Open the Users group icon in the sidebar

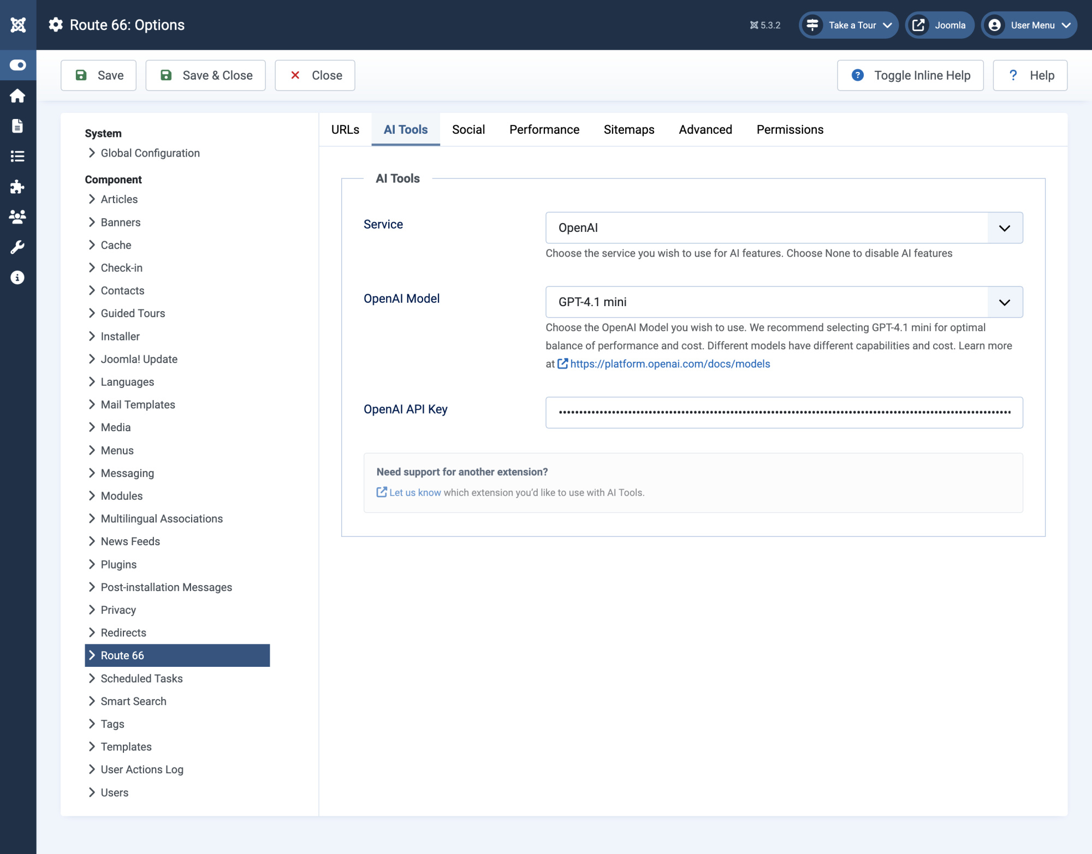coord(17,217)
